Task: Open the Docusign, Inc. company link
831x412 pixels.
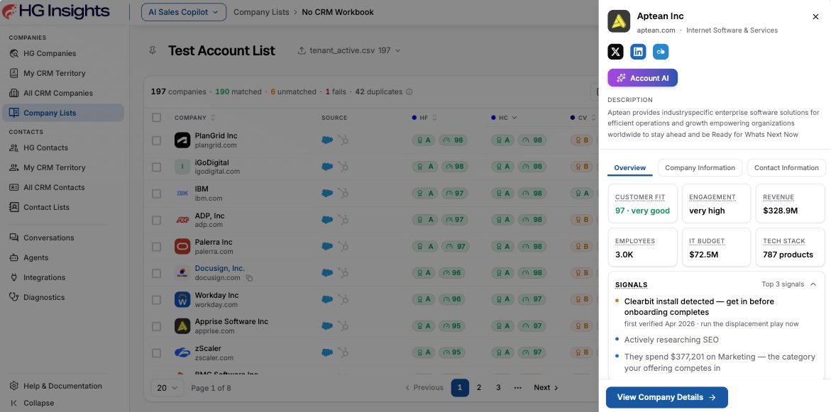Action: pos(219,269)
